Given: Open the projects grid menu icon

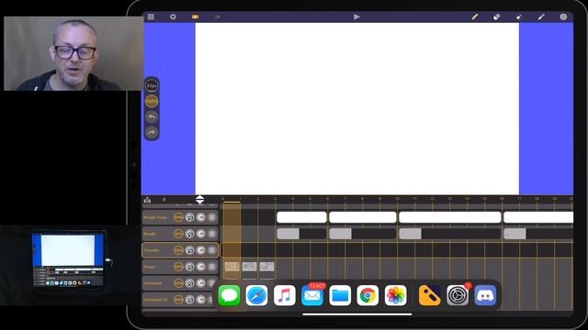Looking at the screenshot, I should [151, 16].
